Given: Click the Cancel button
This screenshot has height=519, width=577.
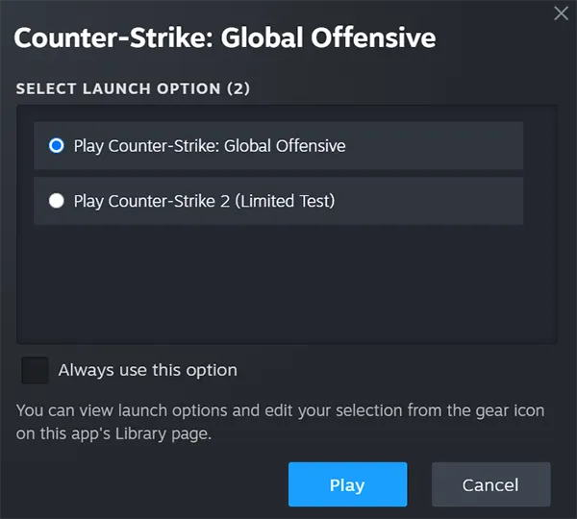Looking at the screenshot, I should (490, 484).
